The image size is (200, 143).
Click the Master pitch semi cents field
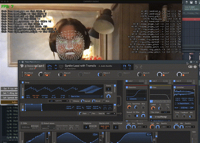tap(105, 127)
